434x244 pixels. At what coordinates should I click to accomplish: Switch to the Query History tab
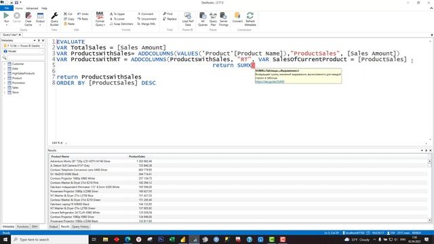(x=80, y=226)
